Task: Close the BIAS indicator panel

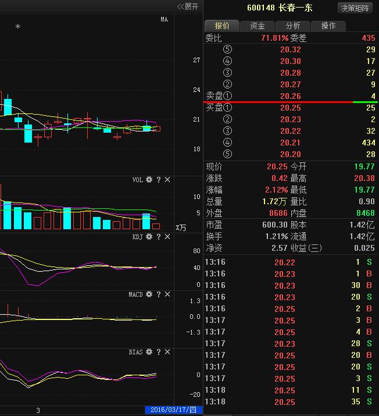Action: click(167, 352)
